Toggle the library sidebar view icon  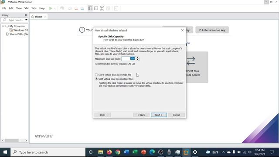[x=90, y=8]
